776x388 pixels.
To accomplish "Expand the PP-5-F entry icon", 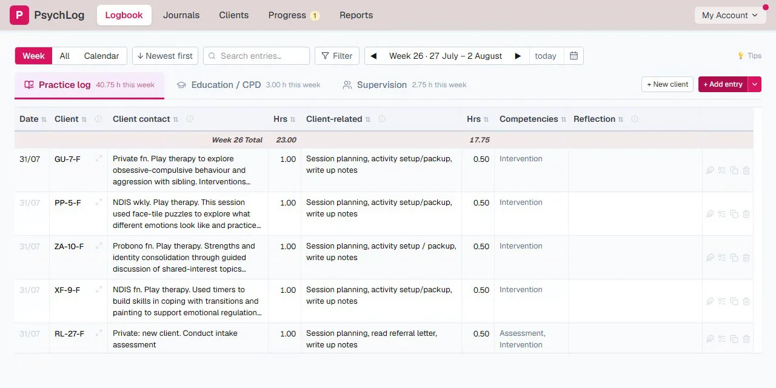I will coord(99,202).
